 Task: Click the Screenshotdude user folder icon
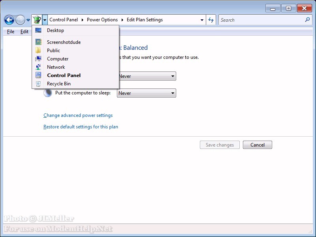[38, 42]
